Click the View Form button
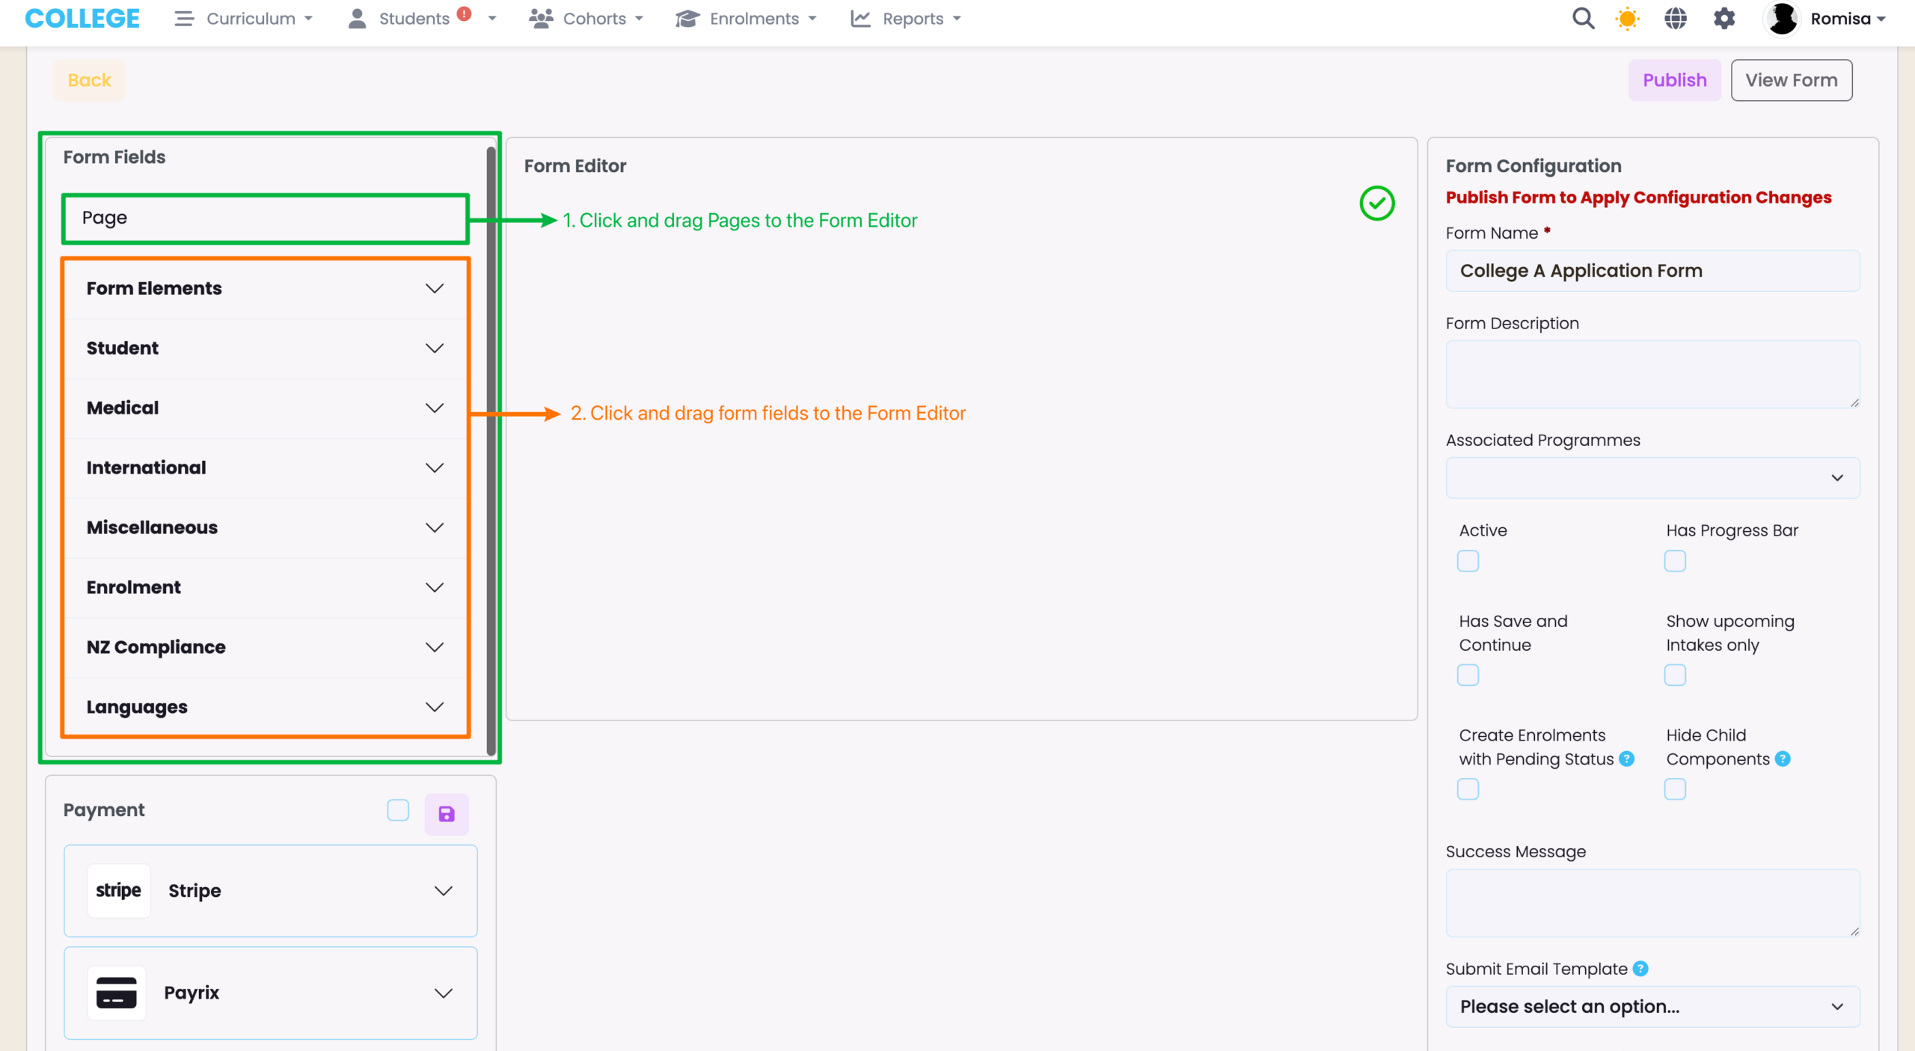This screenshot has height=1051, width=1915. (1791, 80)
